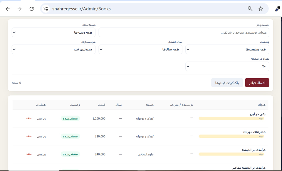Go back with the browser back arrow

(8, 9)
